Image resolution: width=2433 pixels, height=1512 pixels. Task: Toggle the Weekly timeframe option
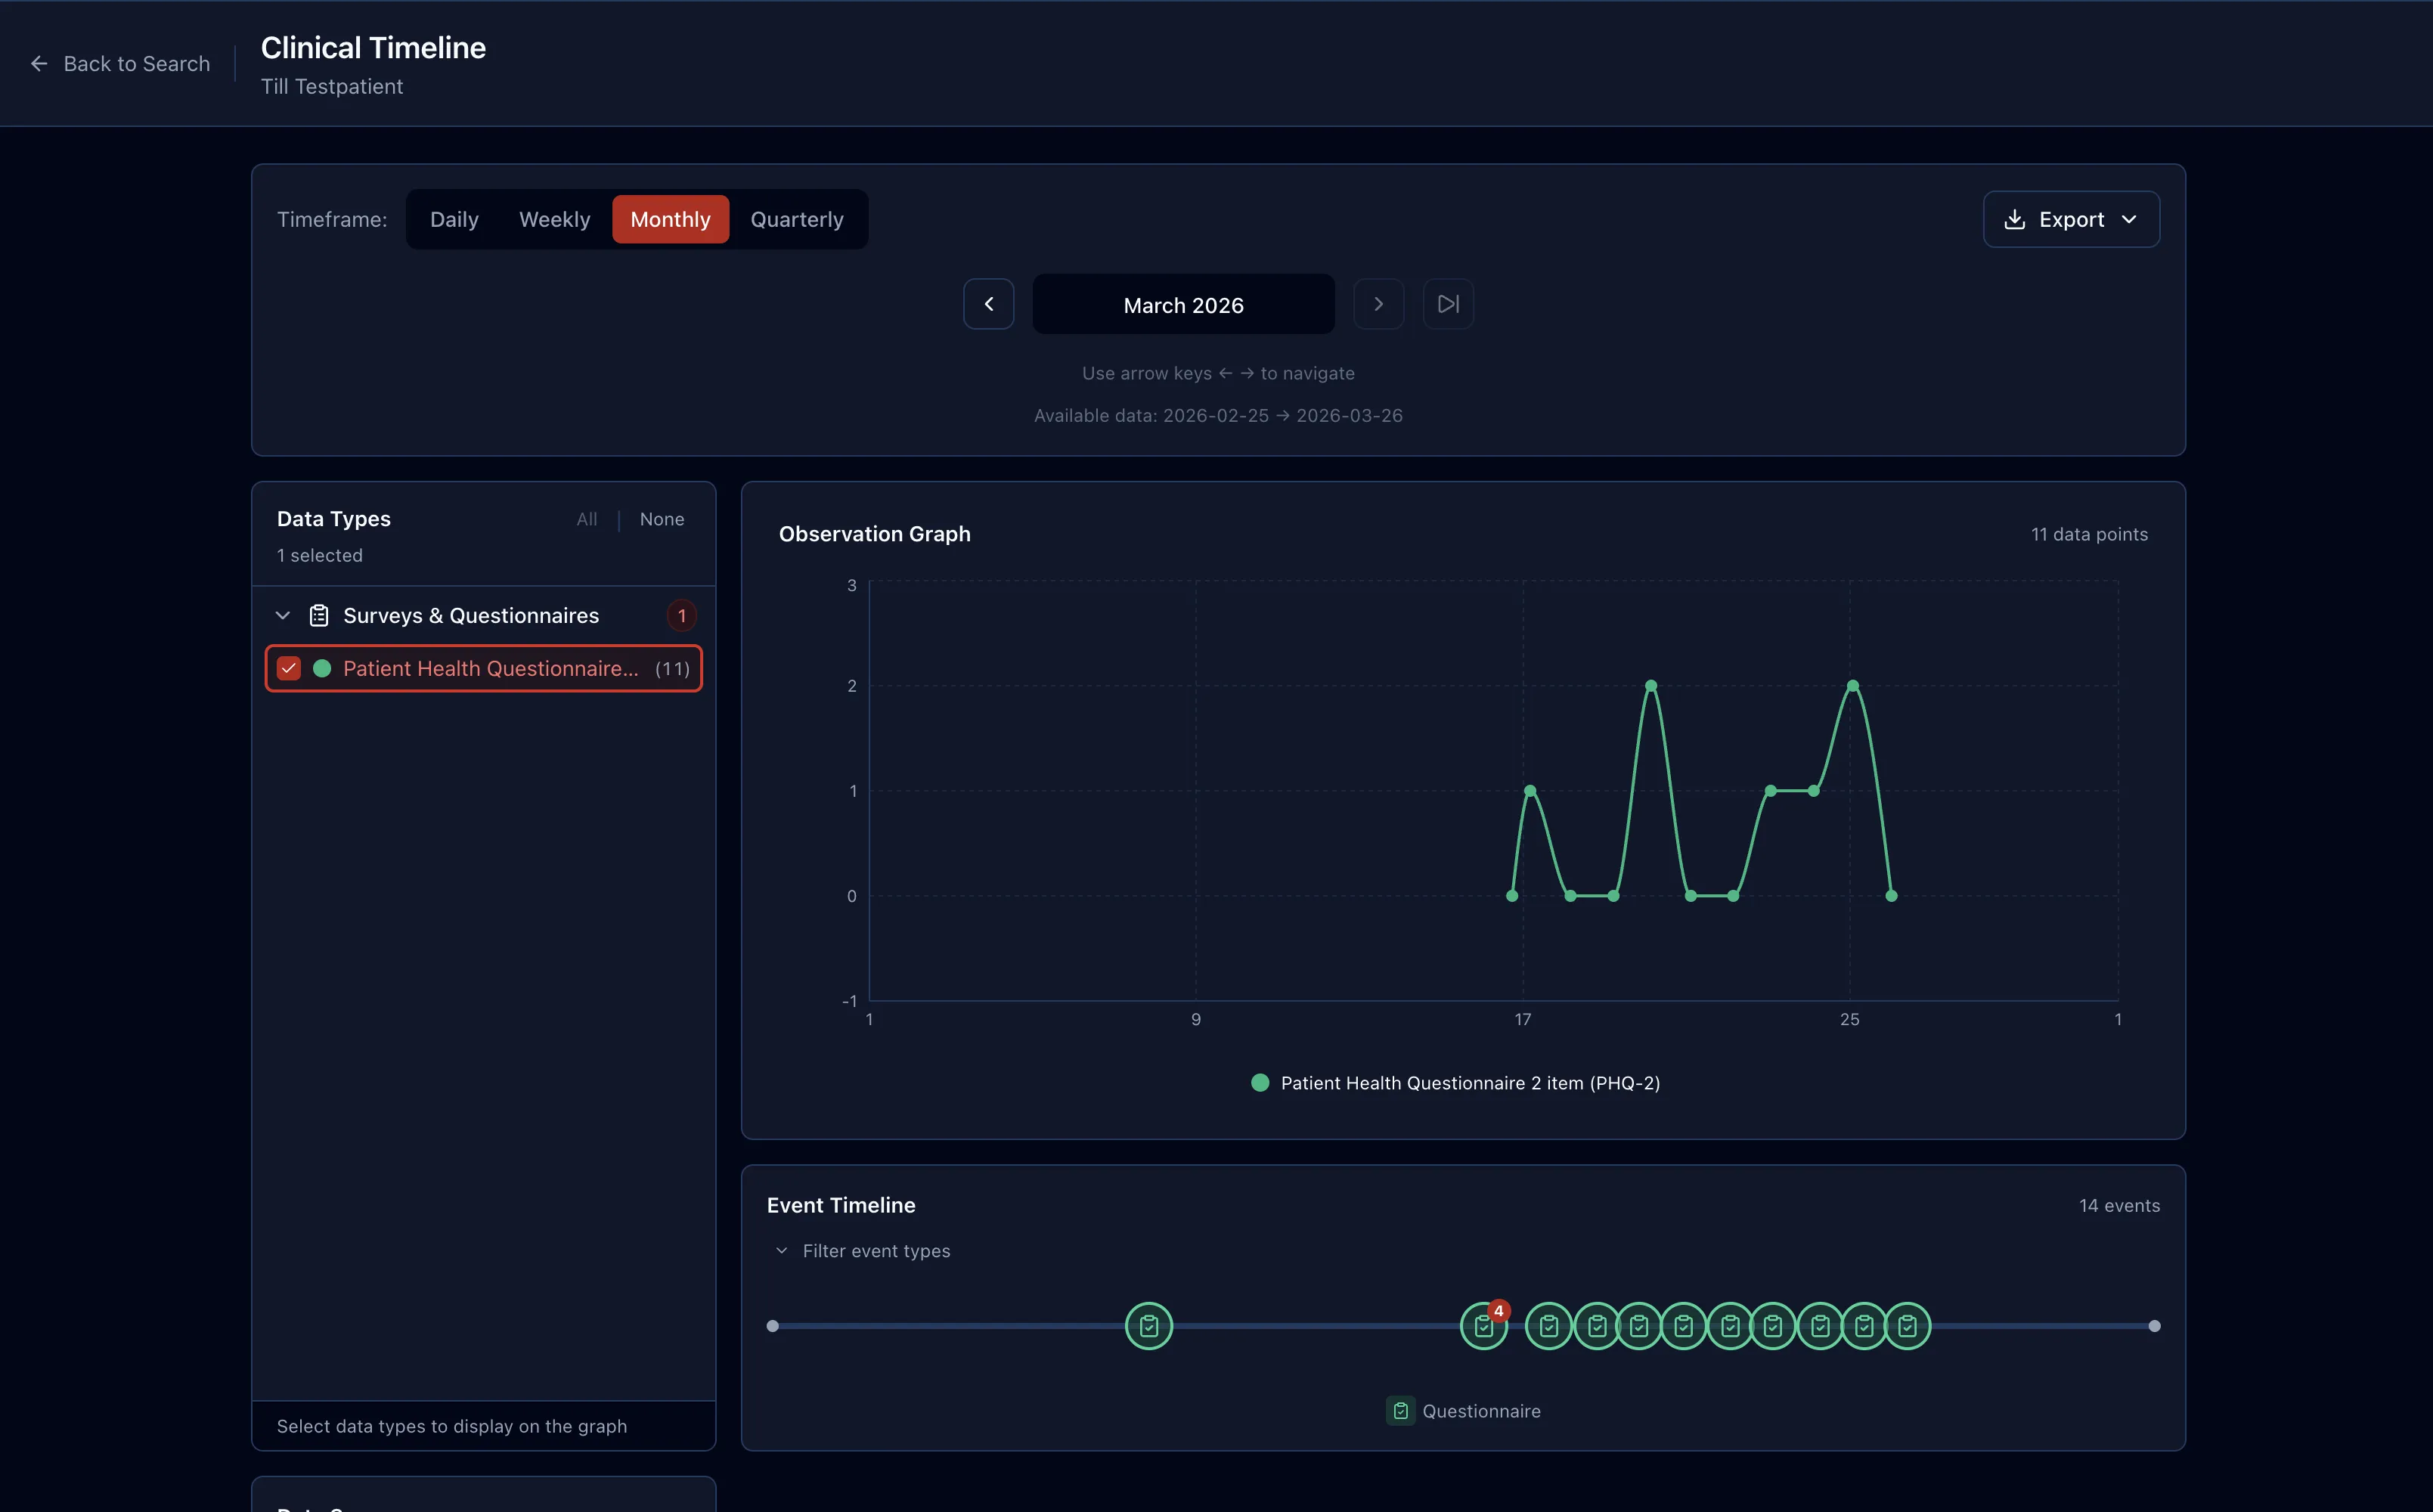554,219
